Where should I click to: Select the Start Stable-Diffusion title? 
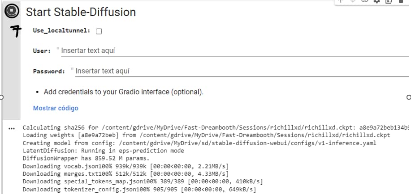pos(81,12)
